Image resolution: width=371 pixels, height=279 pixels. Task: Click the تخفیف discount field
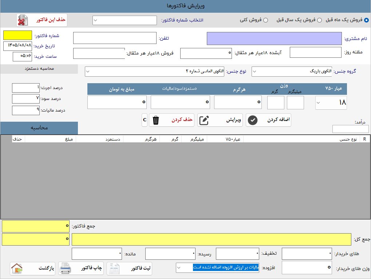coord(237,254)
